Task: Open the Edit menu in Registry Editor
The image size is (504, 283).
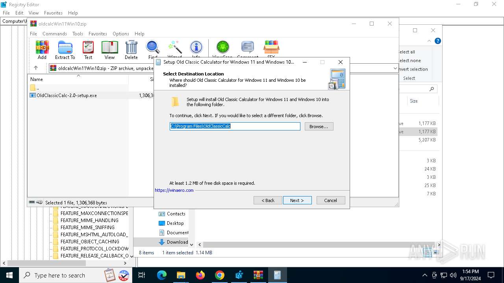Action: click(x=19, y=13)
